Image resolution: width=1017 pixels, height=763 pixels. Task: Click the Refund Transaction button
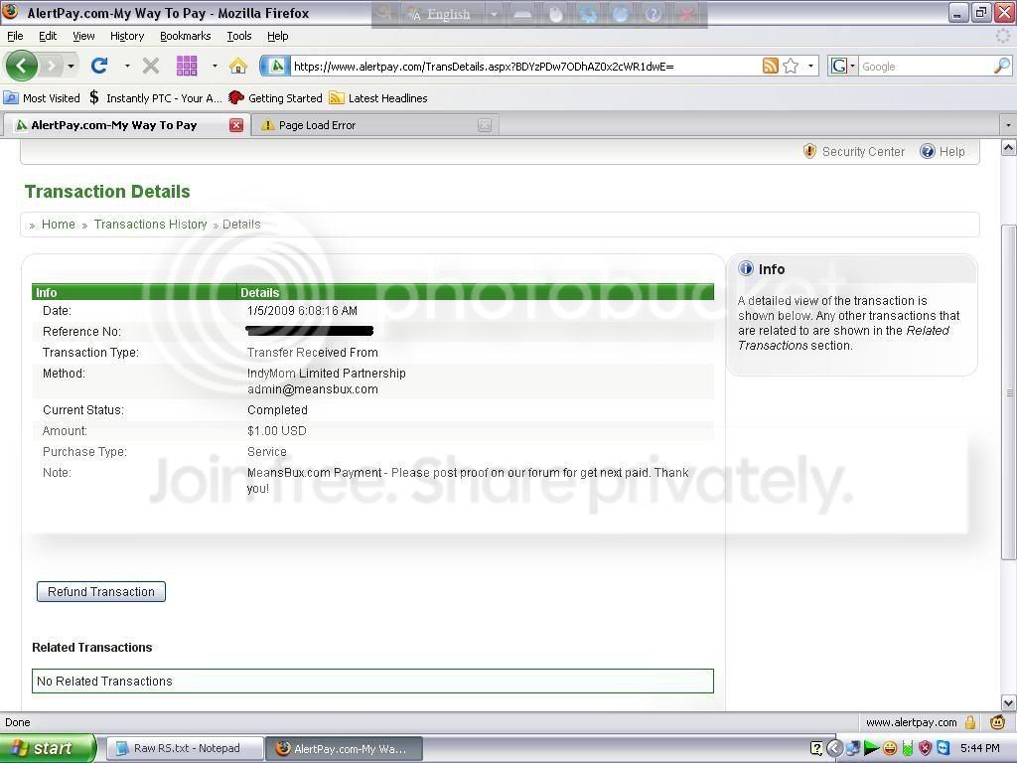[x=101, y=592]
